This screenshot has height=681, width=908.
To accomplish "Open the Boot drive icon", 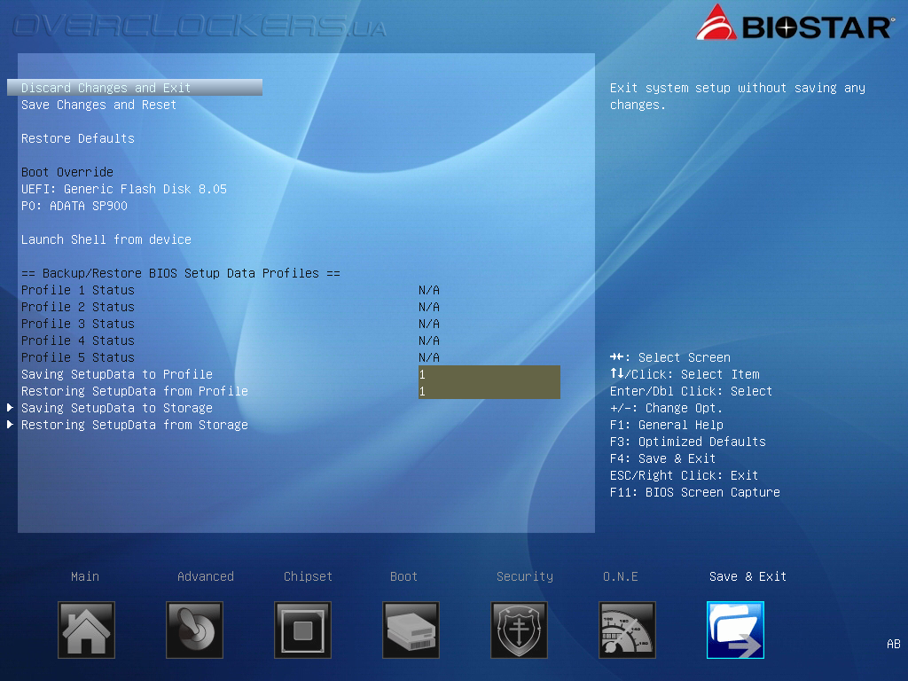I will (x=411, y=630).
